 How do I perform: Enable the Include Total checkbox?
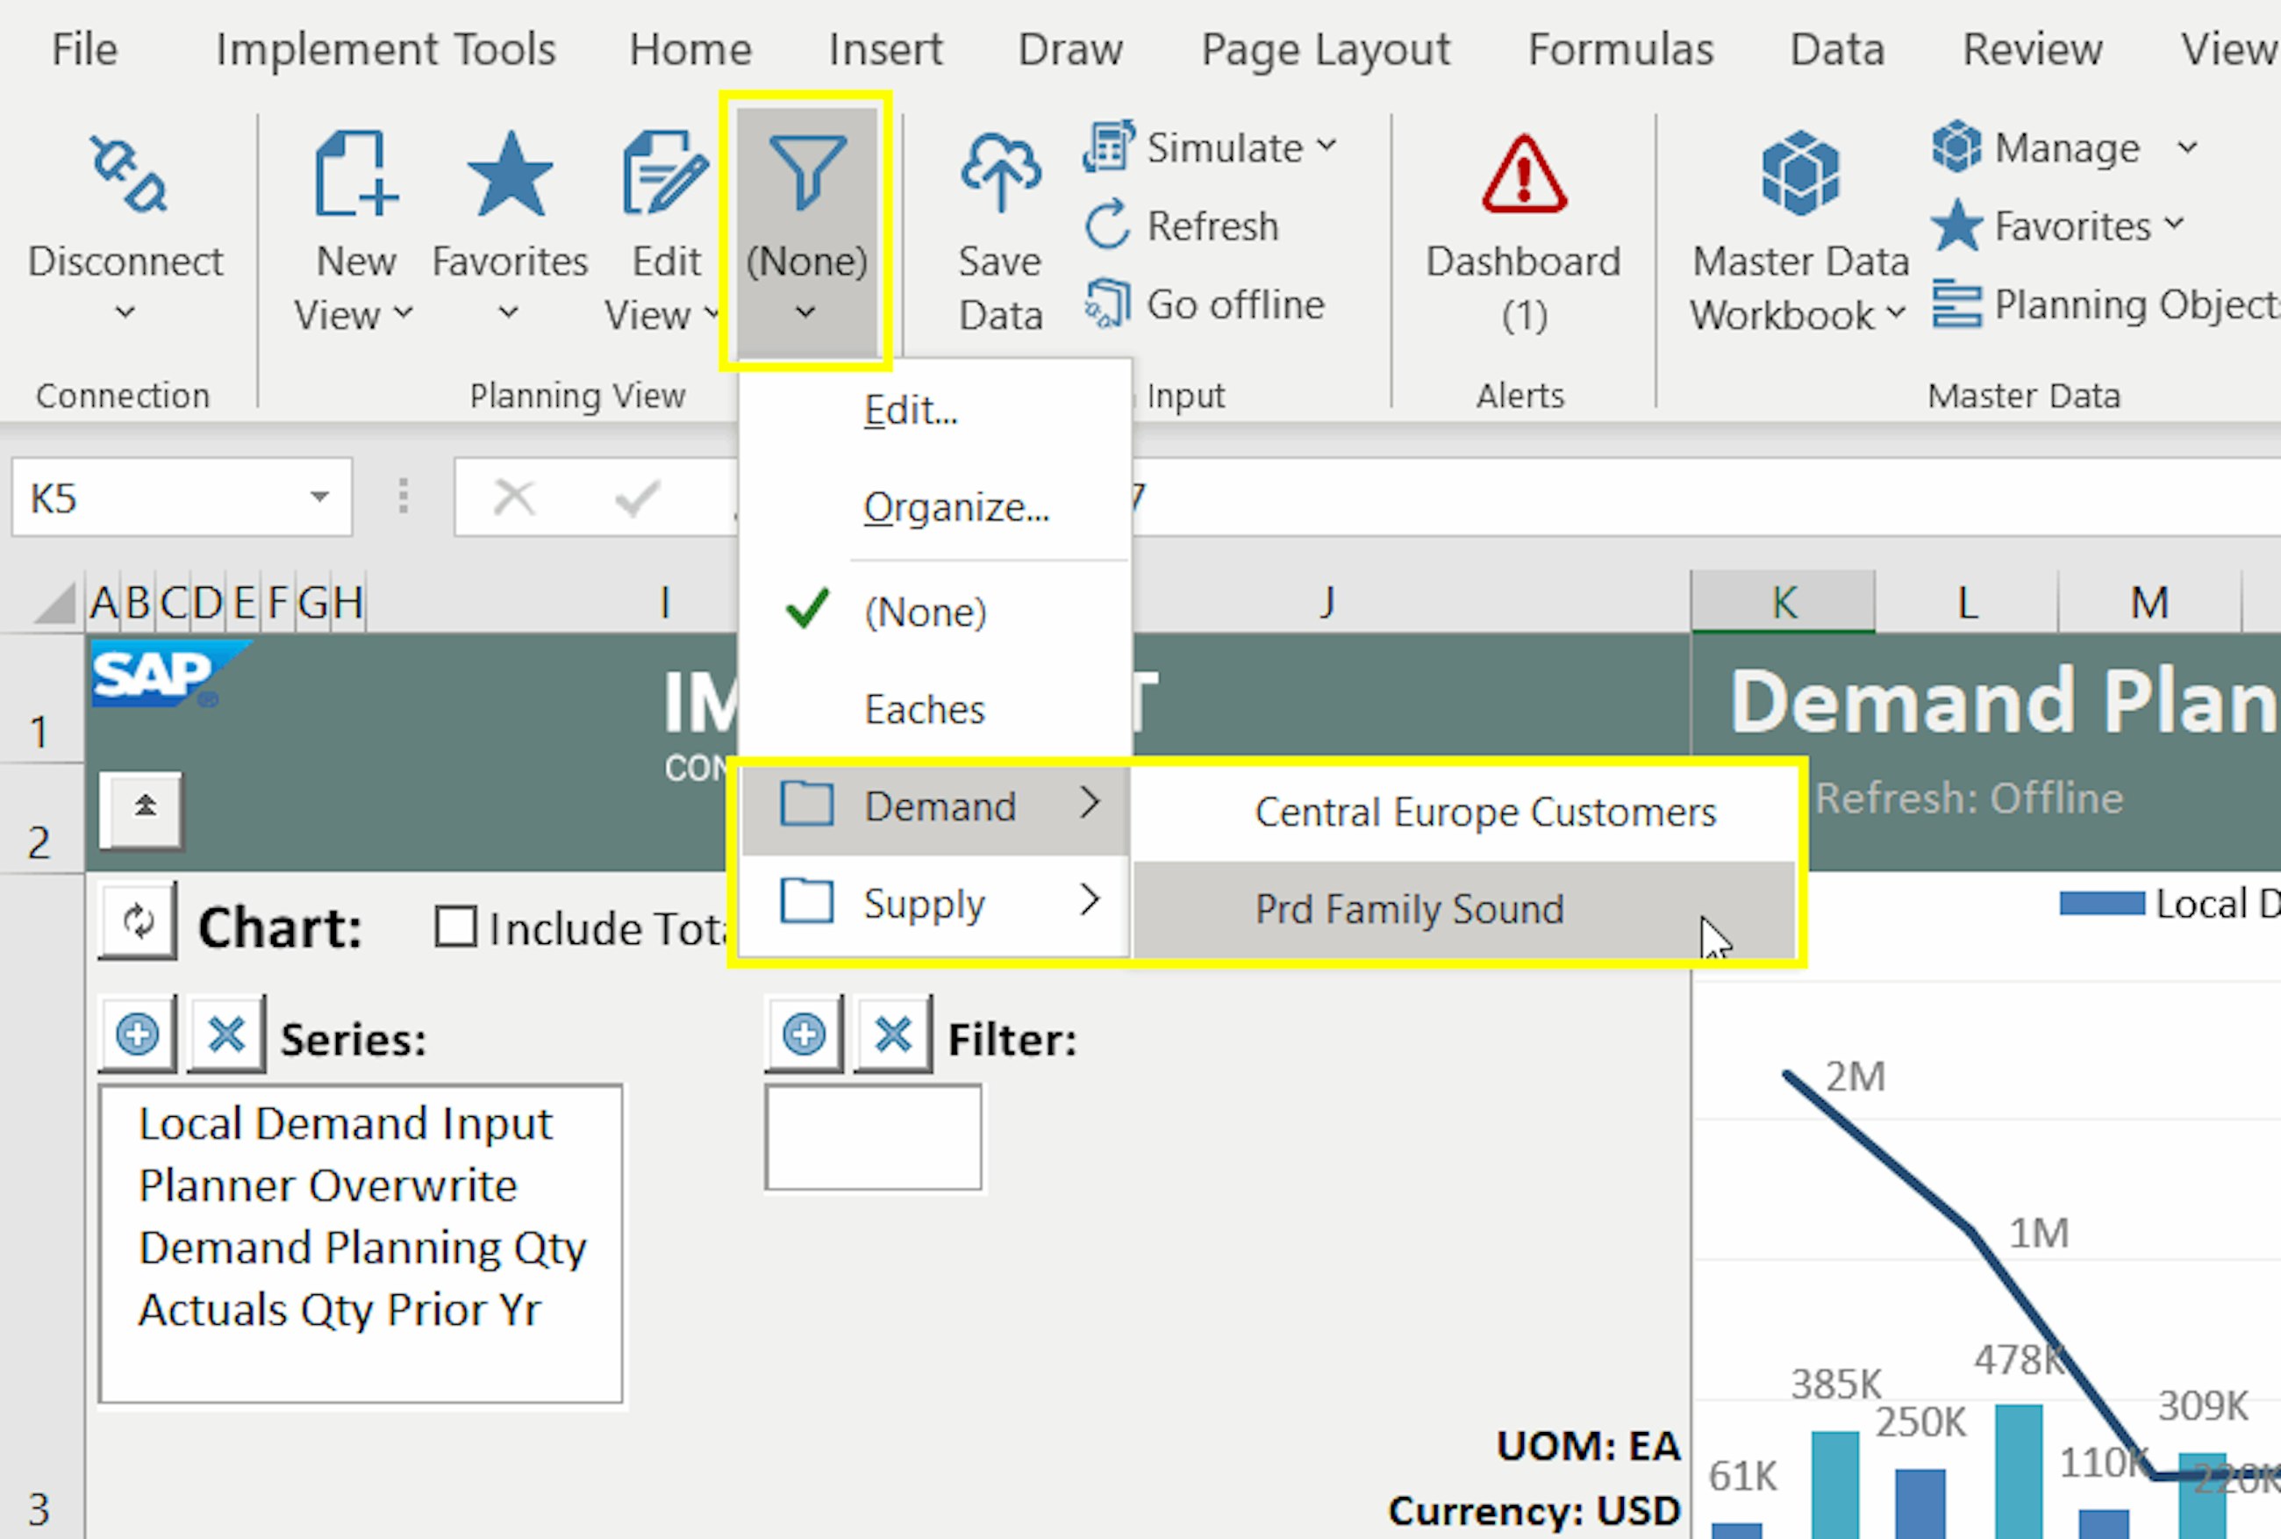click(x=455, y=927)
